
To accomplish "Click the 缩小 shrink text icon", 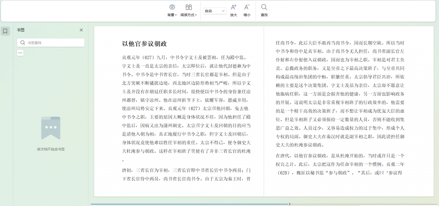I will pos(247,7).
